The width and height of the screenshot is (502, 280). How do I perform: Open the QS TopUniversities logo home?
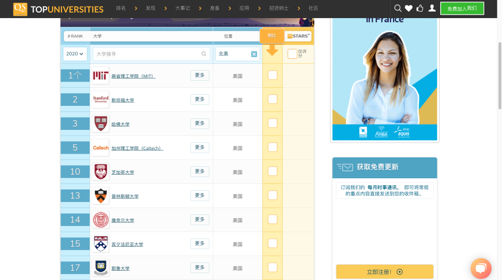click(58, 9)
